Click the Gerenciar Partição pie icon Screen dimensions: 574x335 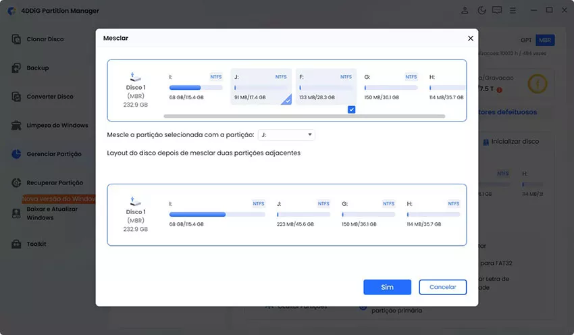pos(16,154)
